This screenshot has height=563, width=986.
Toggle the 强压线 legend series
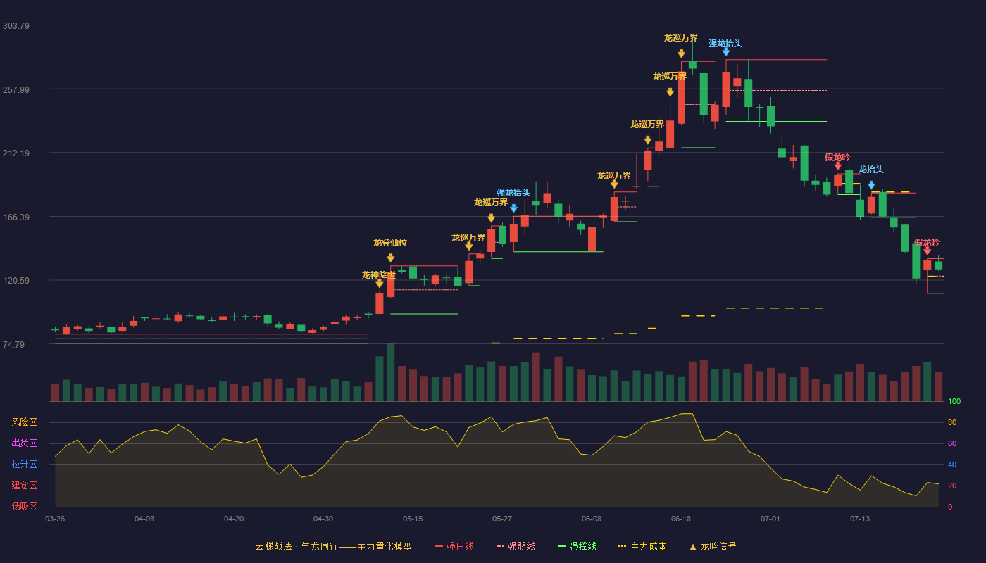(x=454, y=546)
